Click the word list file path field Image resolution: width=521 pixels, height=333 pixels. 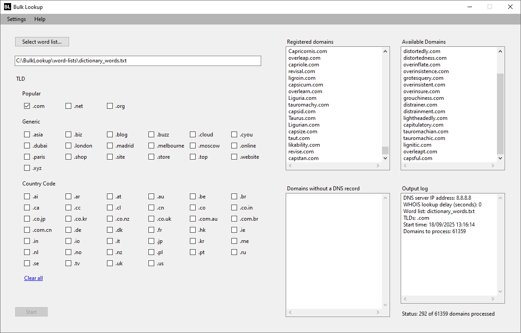[x=138, y=61]
